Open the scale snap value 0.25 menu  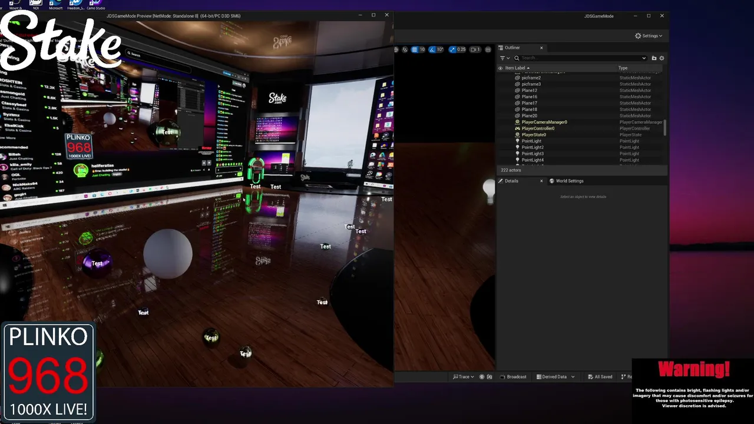(461, 49)
